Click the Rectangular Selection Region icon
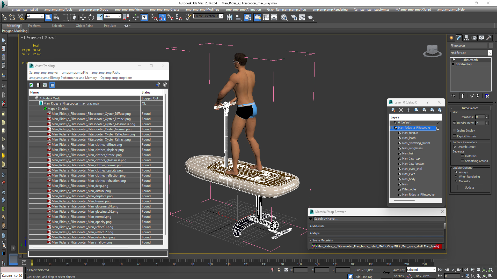This screenshot has width=497, height=279. click(x=65, y=17)
